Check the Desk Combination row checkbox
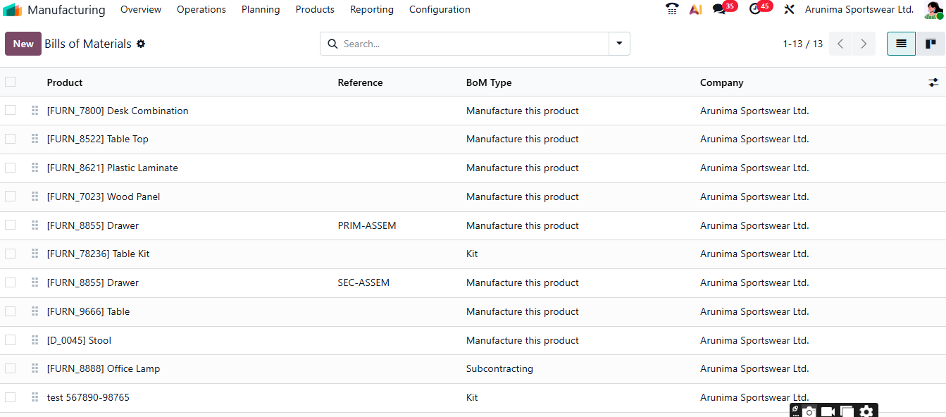Image resolution: width=946 pixels, height=417 pixels. [10, 110]
